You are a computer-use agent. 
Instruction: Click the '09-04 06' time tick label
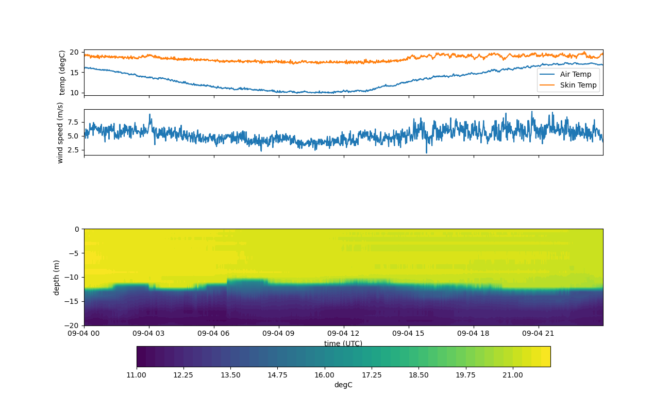point(214,333)
